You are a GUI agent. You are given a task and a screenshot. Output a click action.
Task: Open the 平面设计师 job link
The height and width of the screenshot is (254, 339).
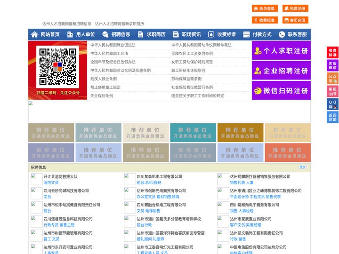pyautogui.click(x=239, y=197)
